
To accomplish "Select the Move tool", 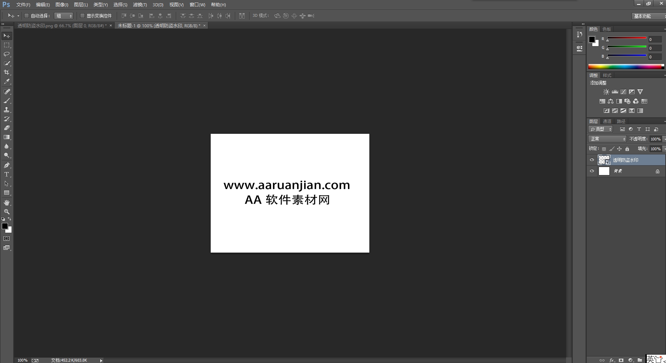I will coord(7,36).
